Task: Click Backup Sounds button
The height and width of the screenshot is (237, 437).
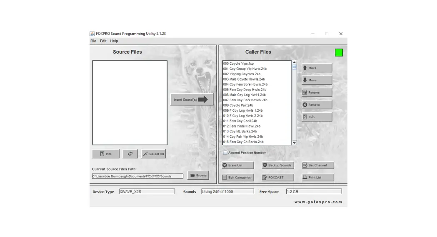Action: (278, 165)
